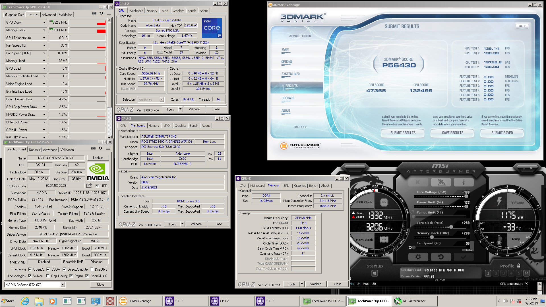Open Graphics tab in CPU-Z Memory window
This screenshot has width=546, height=307.
pos(300,186)
